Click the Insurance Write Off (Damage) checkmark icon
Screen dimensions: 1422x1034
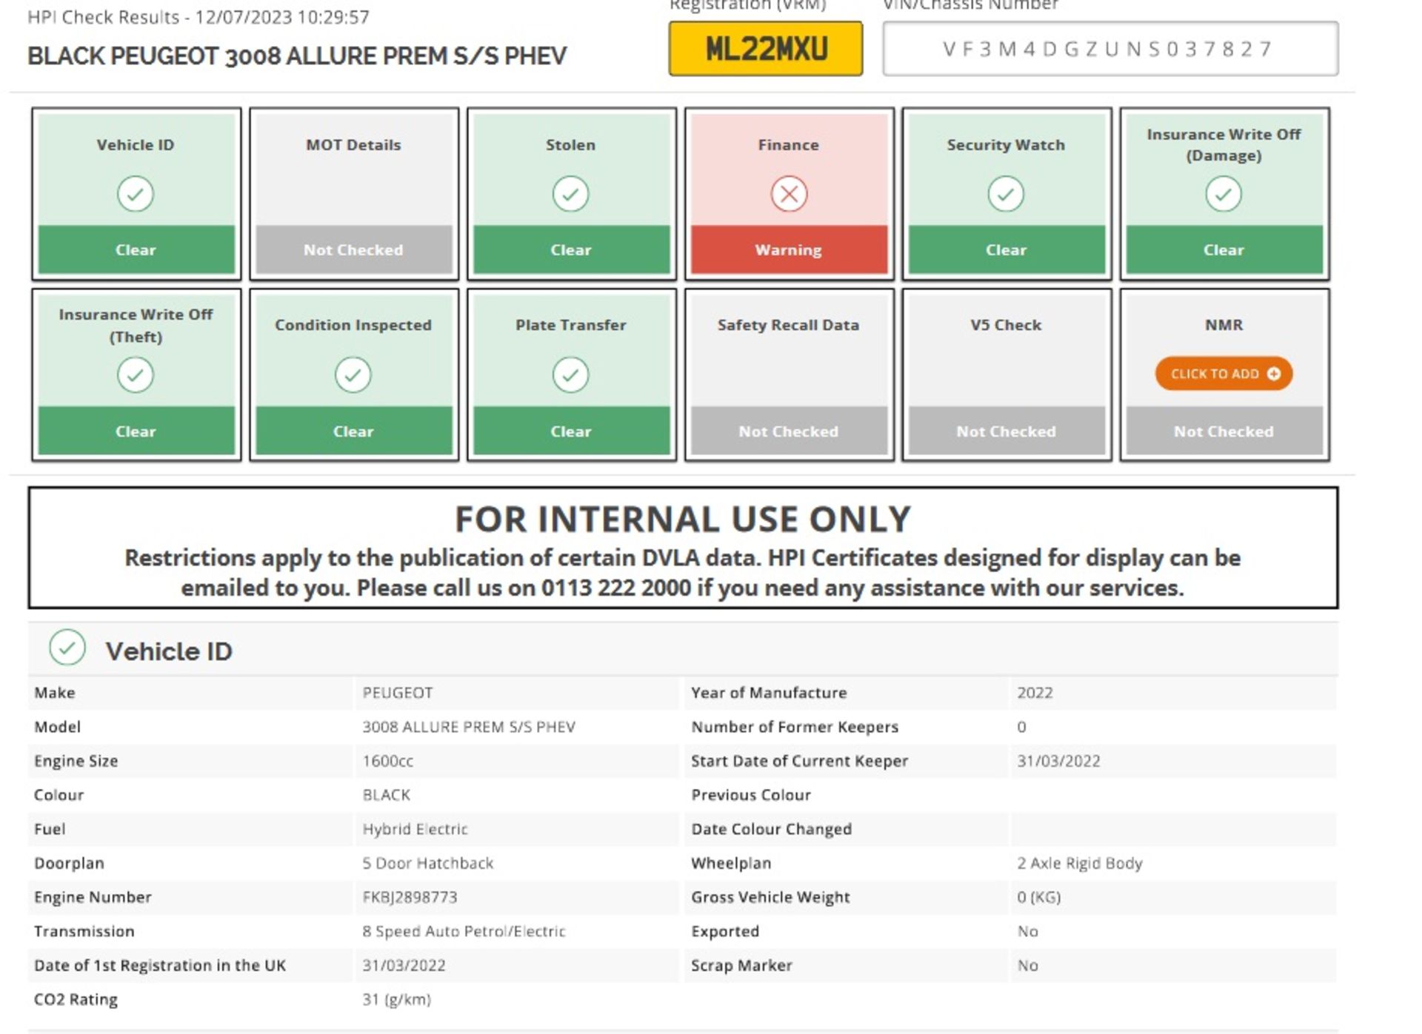pyautogui.click(x=1224, y=194)
